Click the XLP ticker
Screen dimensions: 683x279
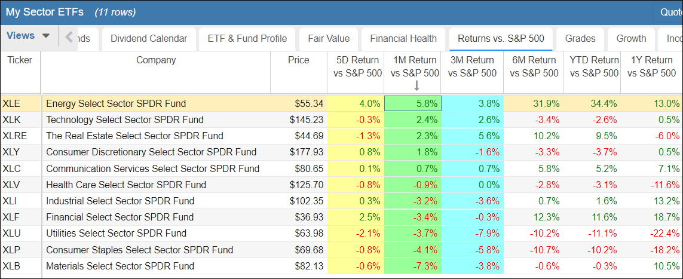pyautogui.click(x=11, y=250)
